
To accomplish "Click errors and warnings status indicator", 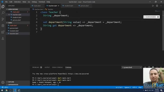I will click(x=5, y=87).
